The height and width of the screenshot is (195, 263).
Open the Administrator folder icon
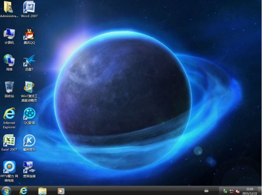[x=9, y=7]
